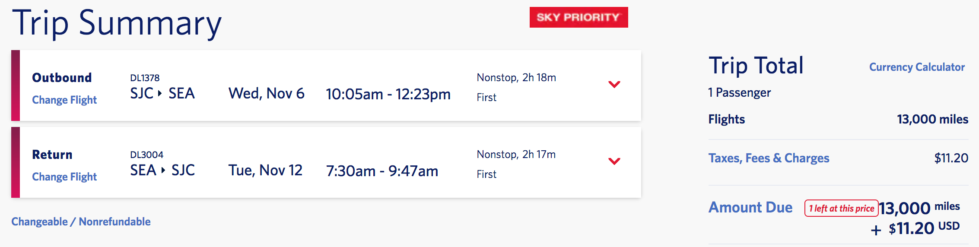Click Change Flight under Outbound
Image resolution: width=979 pixels, height=247 pixels.
click(64, 100)
